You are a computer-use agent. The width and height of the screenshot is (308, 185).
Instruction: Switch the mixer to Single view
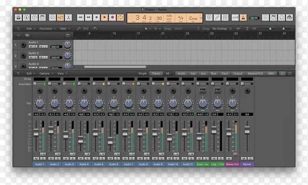tap(142, 73)
